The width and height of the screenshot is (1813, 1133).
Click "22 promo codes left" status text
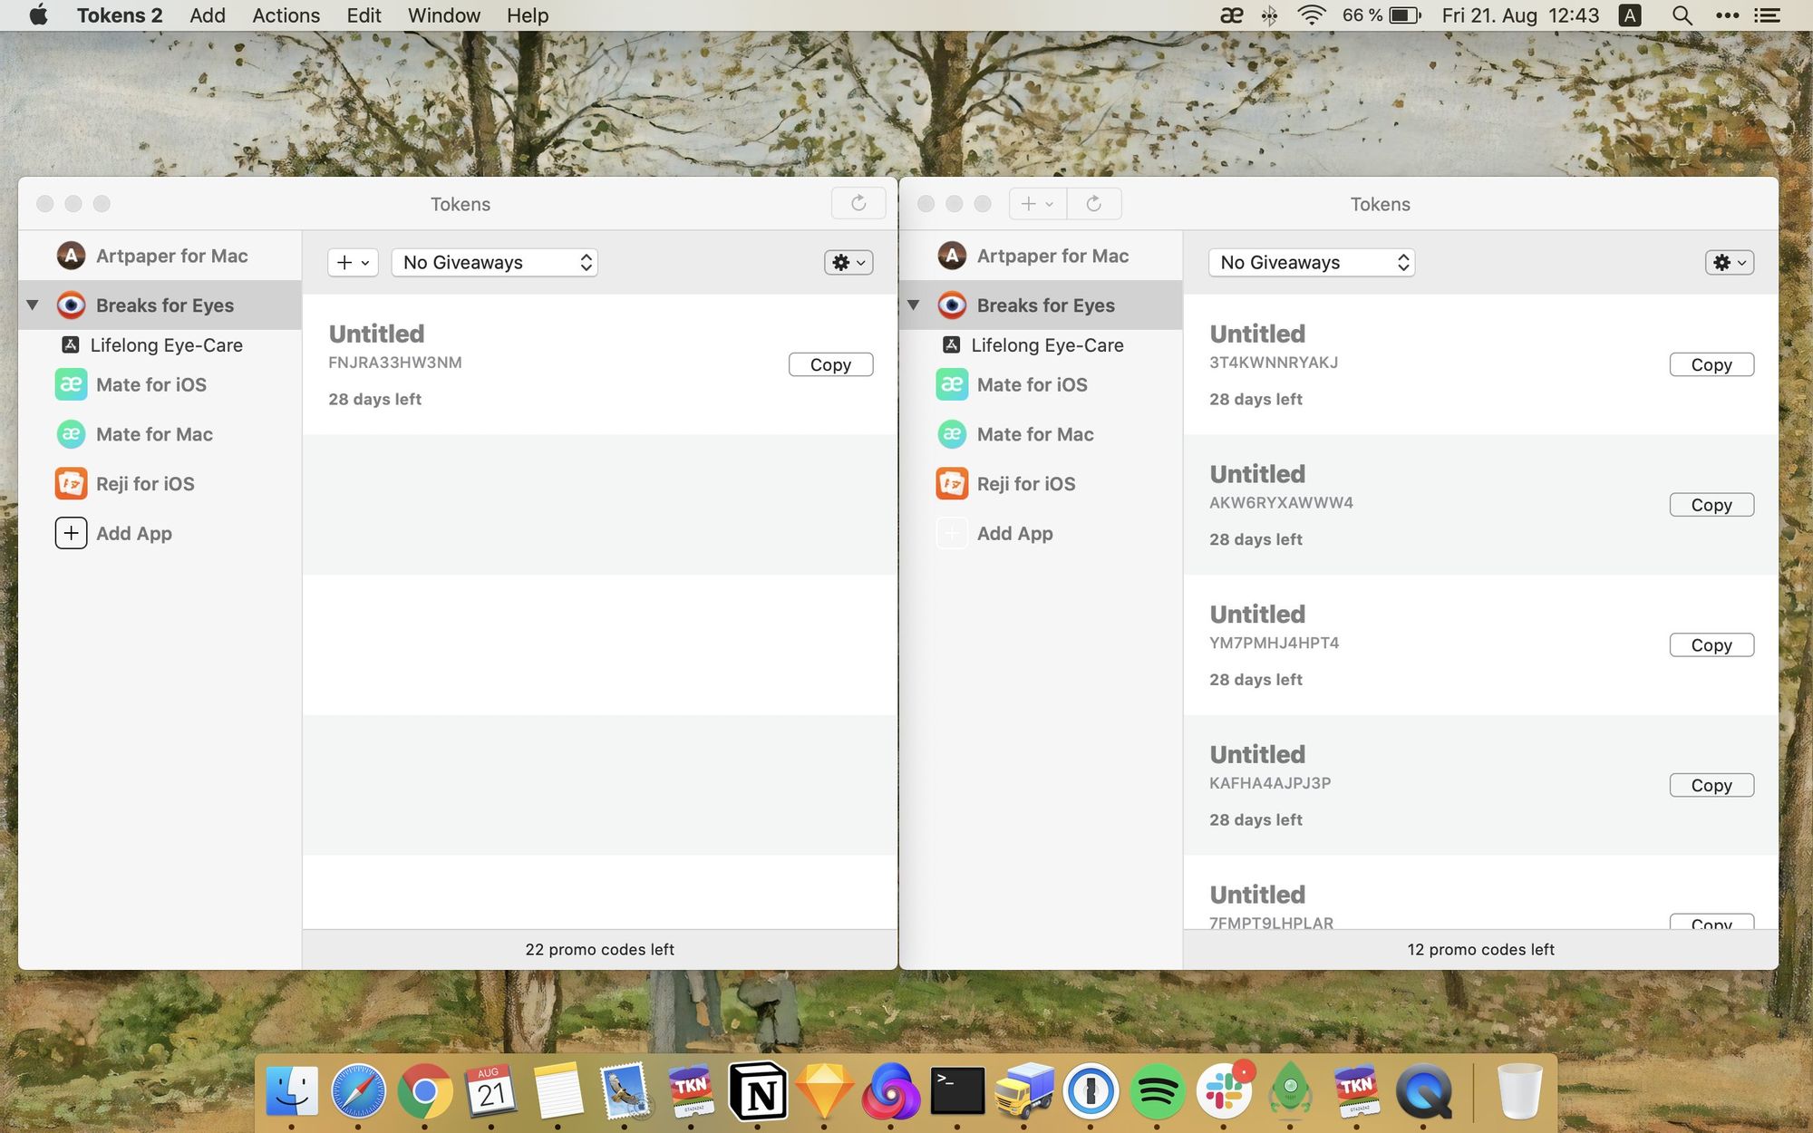point(599,949)
